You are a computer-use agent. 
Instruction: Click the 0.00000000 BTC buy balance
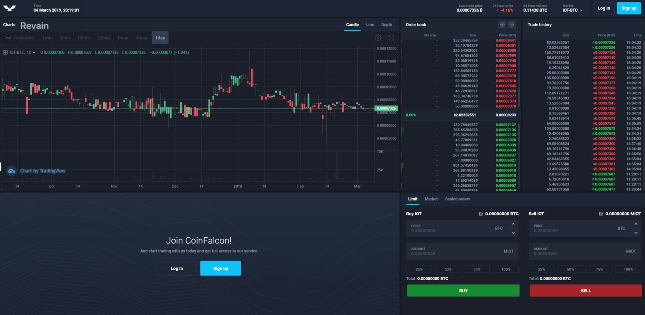502,214
